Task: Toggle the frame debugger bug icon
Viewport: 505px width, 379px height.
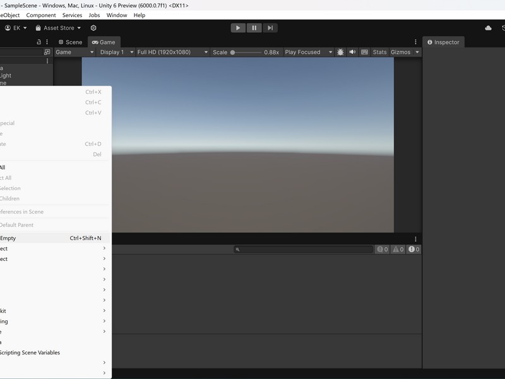Action: coord(341,52)
